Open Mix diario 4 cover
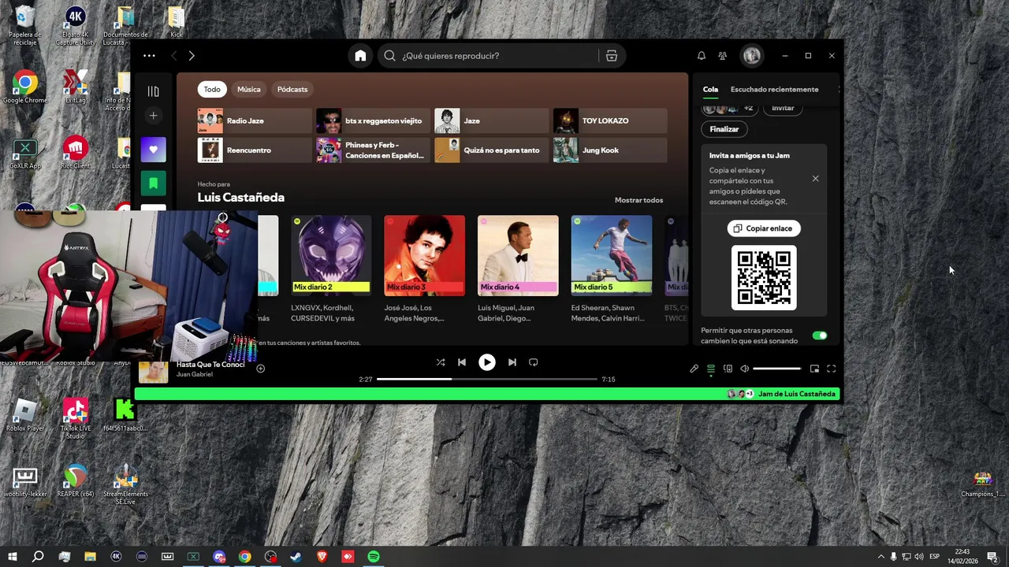This screenshot has width=1009, height=567. (518, 256)
